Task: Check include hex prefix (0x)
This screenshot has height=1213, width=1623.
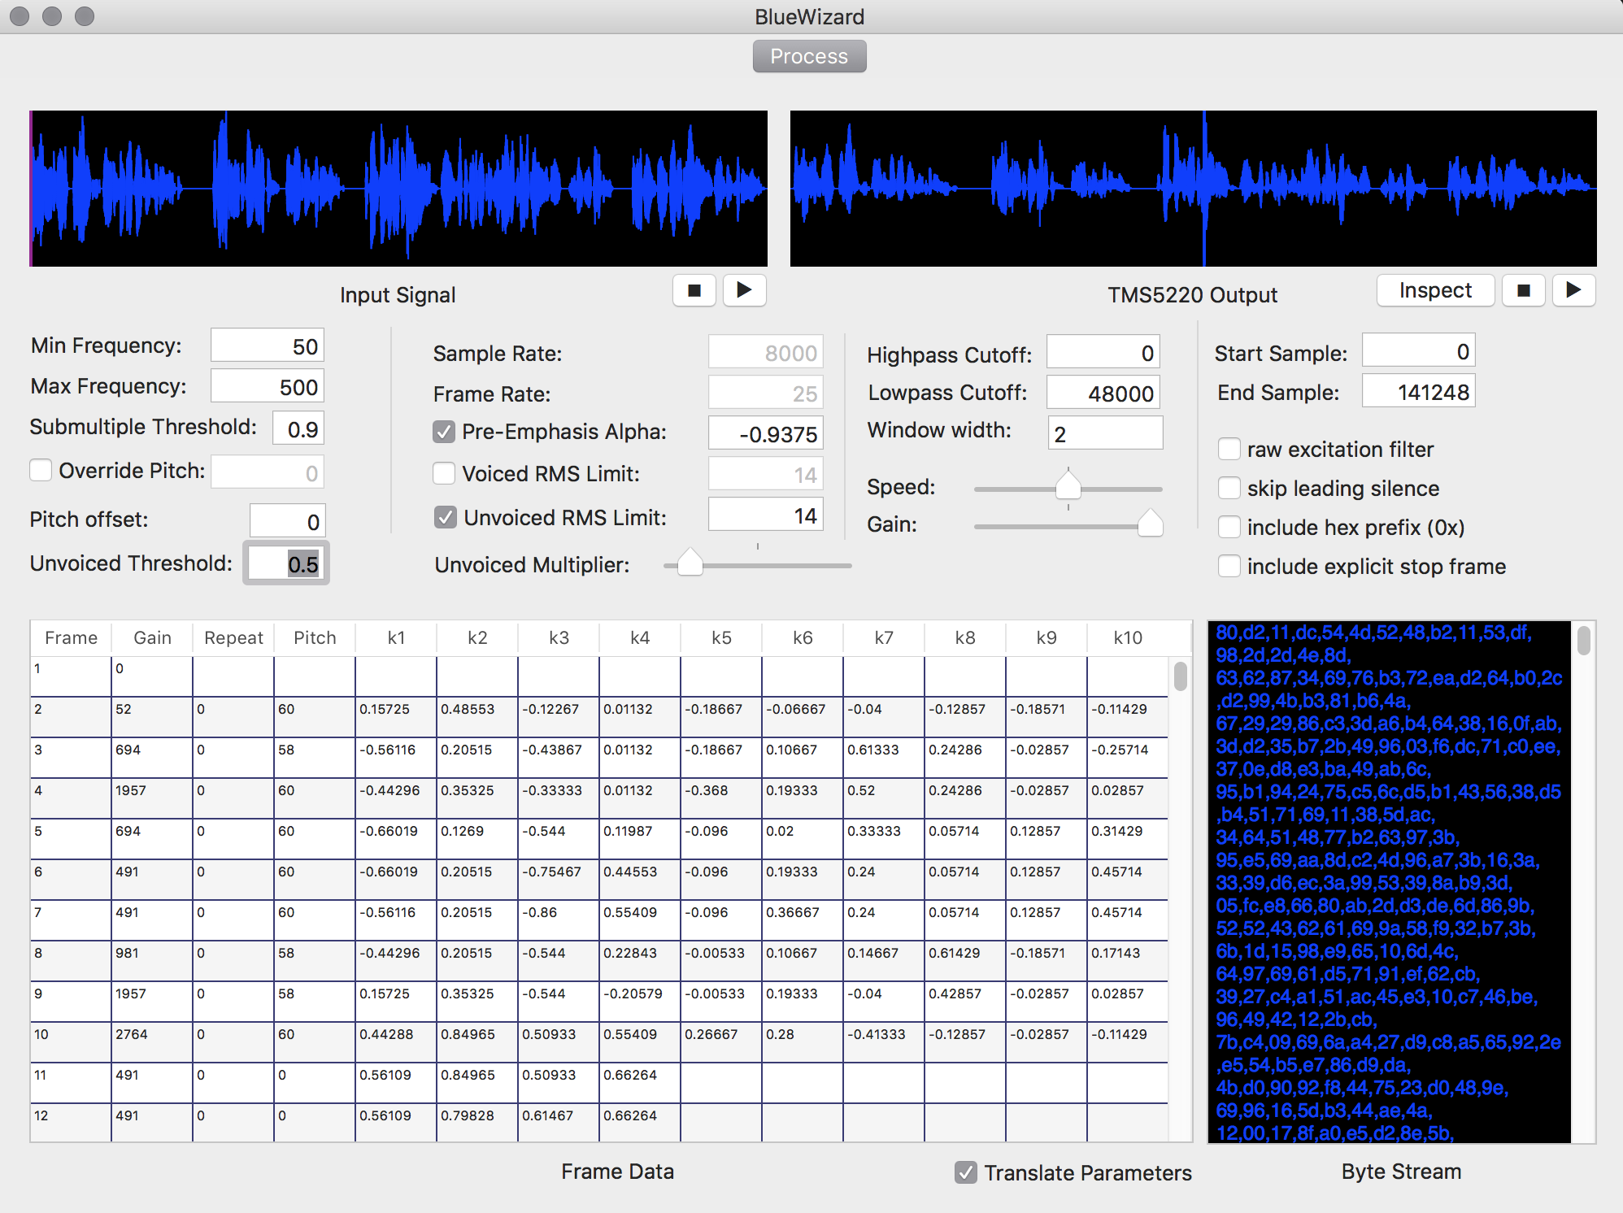Action: pyautogui.click(x=1229, y=528)
